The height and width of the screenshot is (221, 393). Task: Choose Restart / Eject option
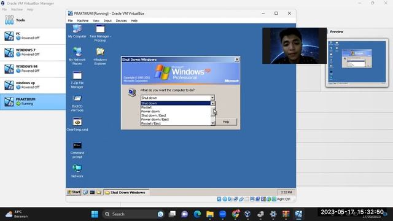(176, 123)
